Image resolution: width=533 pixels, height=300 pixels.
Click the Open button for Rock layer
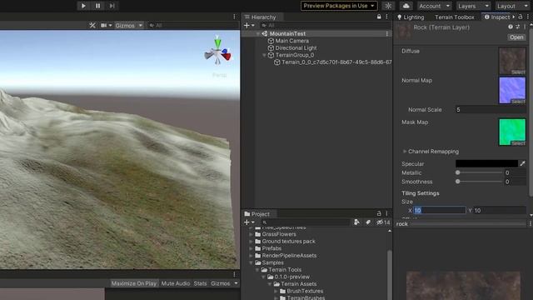516,37
